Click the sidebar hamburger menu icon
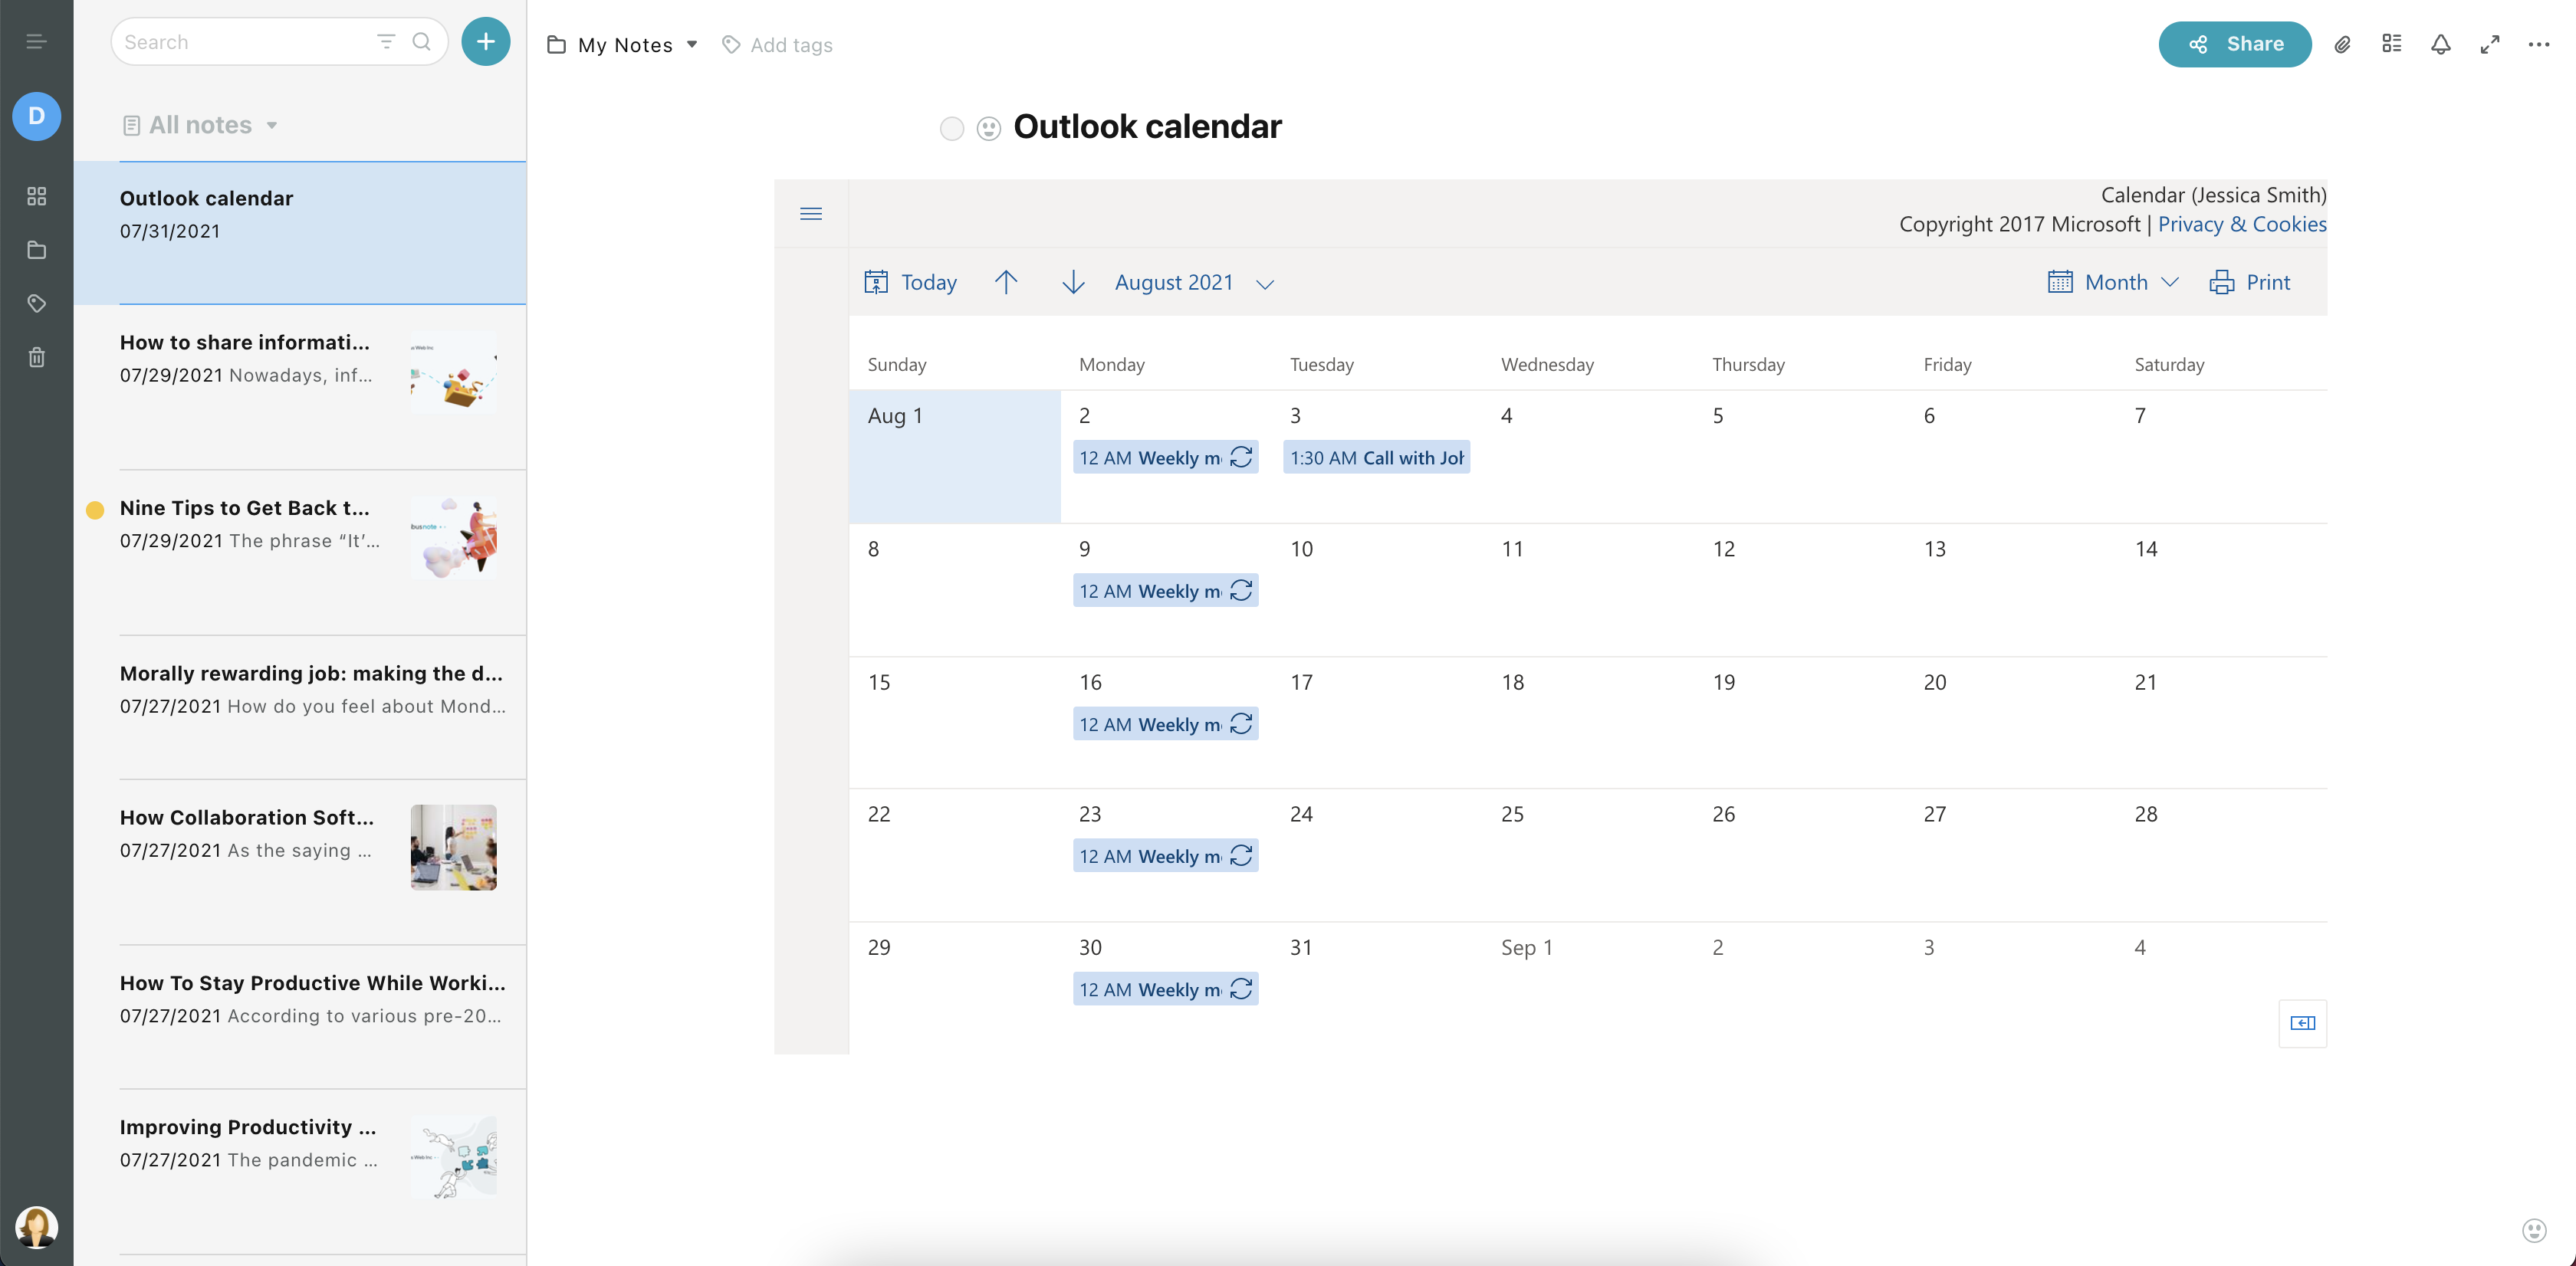Screen dimensions: 2576x1266 36,41
